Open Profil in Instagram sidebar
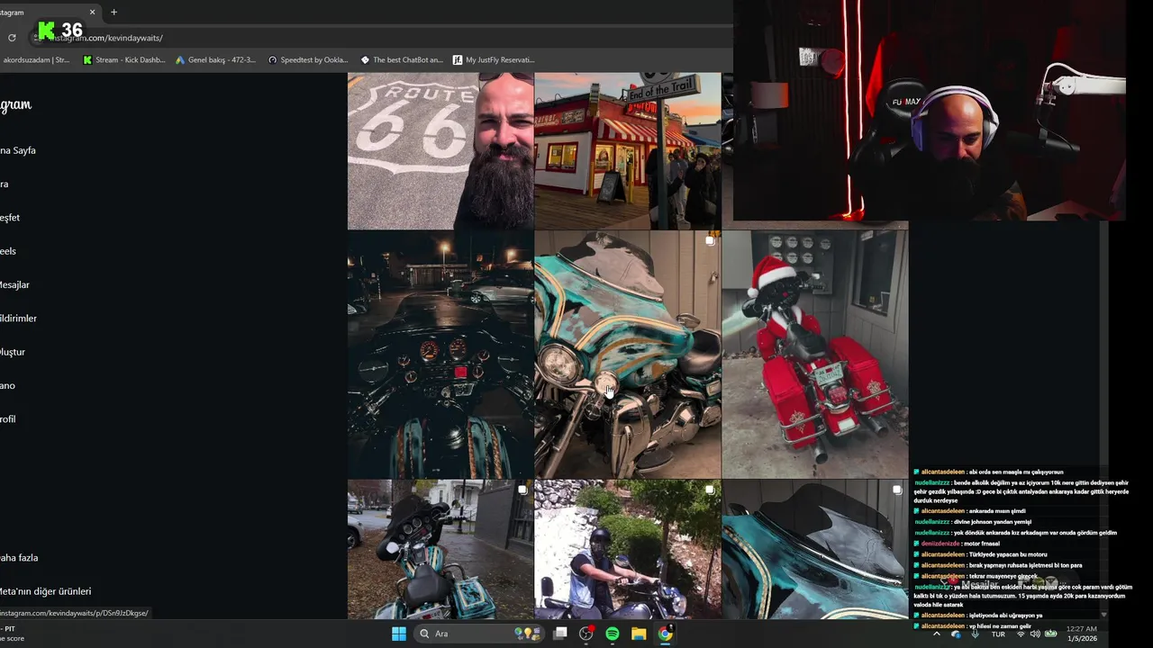Image resolution: width=1153 pixels, height=648 pixels. (x=8, y=419)
